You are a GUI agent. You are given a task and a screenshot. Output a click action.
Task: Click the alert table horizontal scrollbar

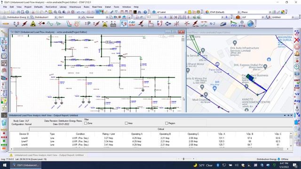pyautogui.click(x=148, y=149)
